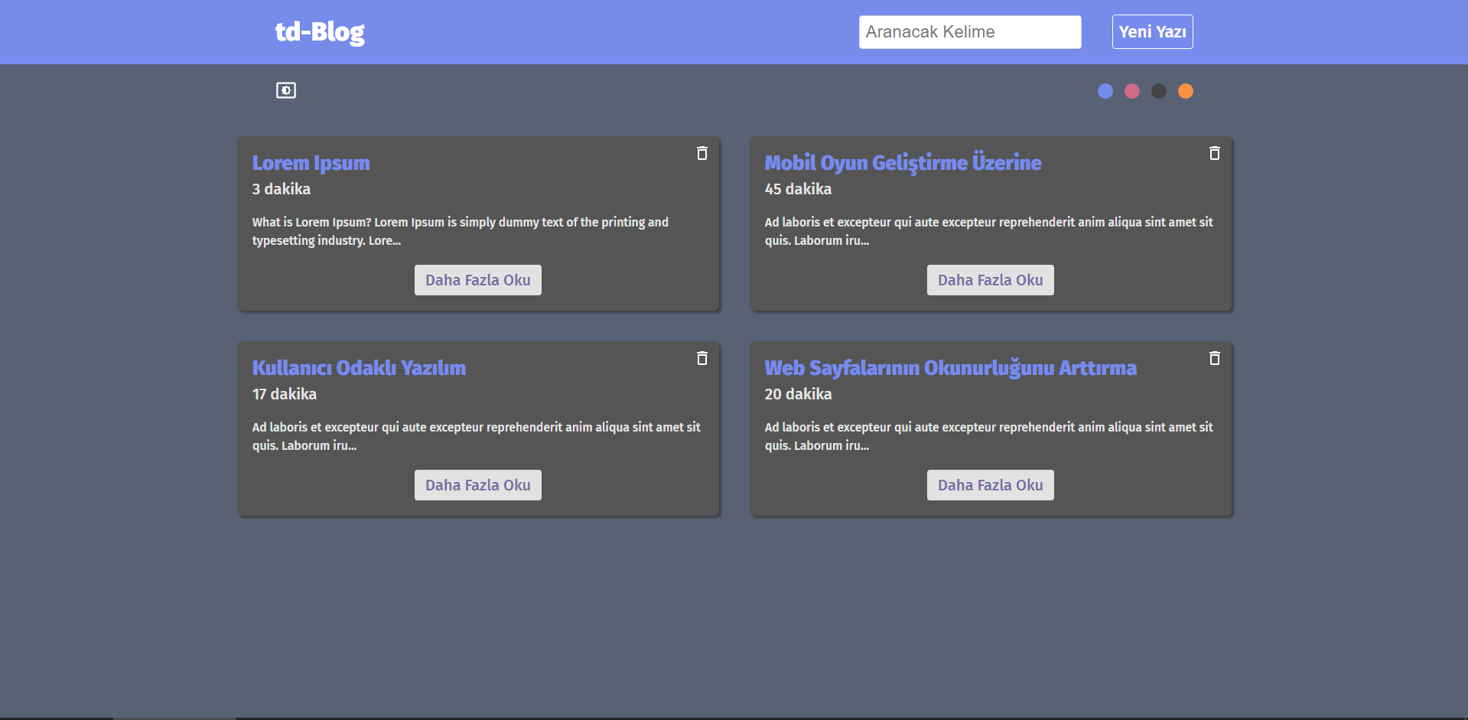Click Daha Fazla Oku under Mobil Oyun post
This screenshot has width=1468, height=720.
[x=991, y=280]
